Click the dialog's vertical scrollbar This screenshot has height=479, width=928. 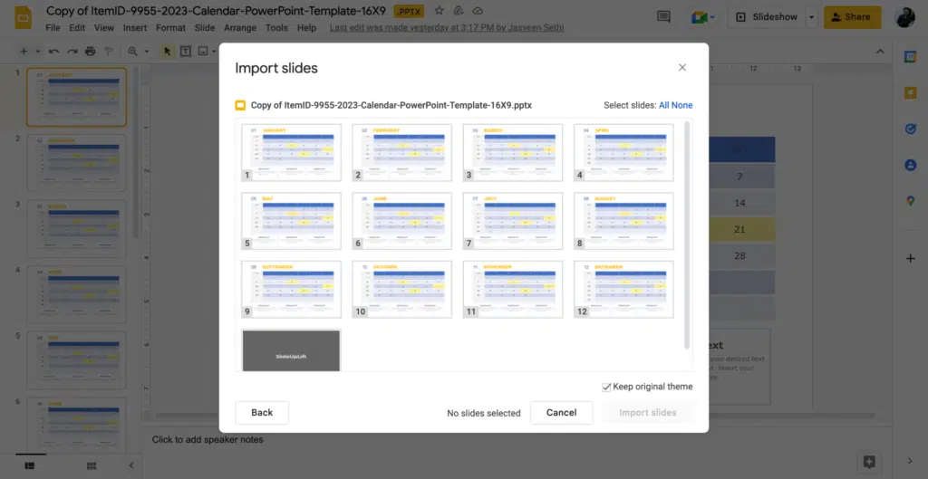pos(687,235)
